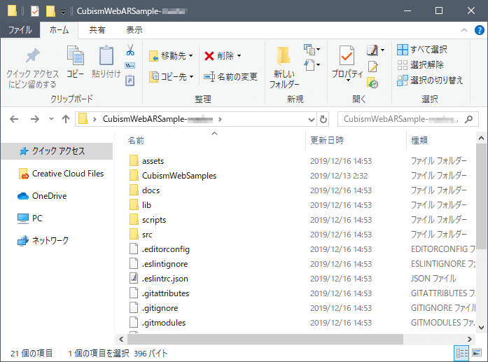
Task: Expand the recent locations chevron
Action: (51, 119)
